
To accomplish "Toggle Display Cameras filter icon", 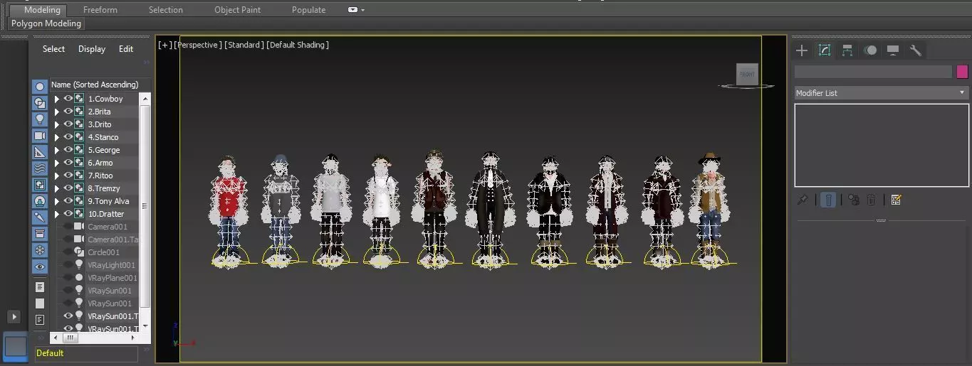I will tap(40, 136).
